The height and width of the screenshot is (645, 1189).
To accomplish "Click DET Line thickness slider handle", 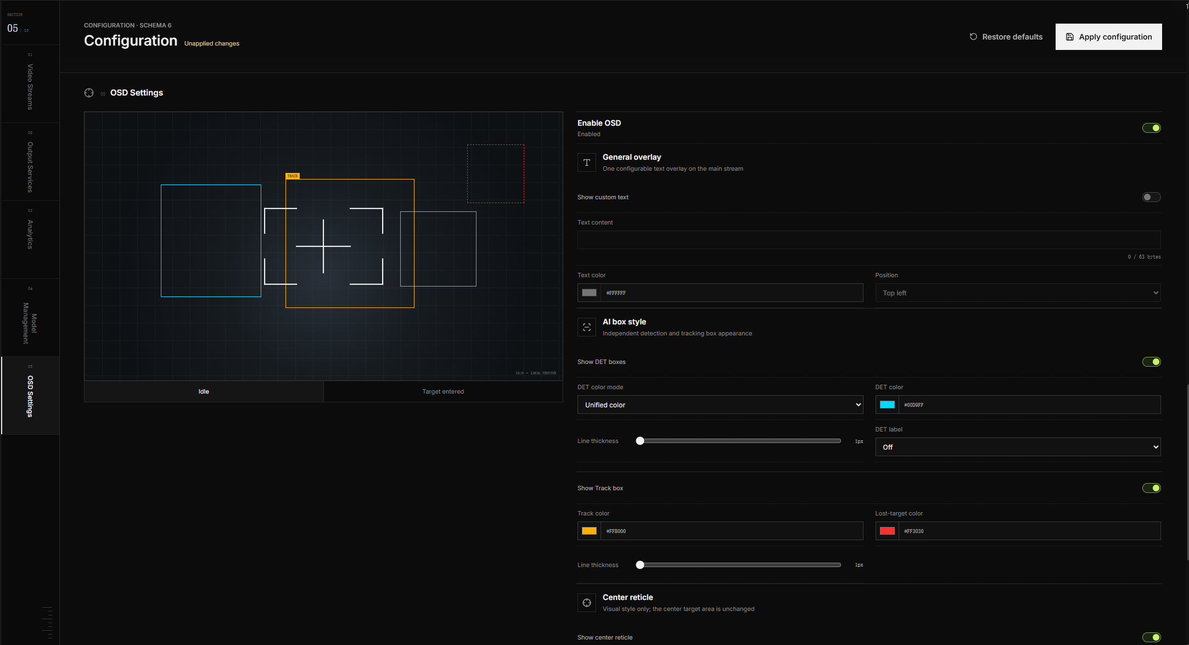I will pyautogui.click(x=640, y=441).
